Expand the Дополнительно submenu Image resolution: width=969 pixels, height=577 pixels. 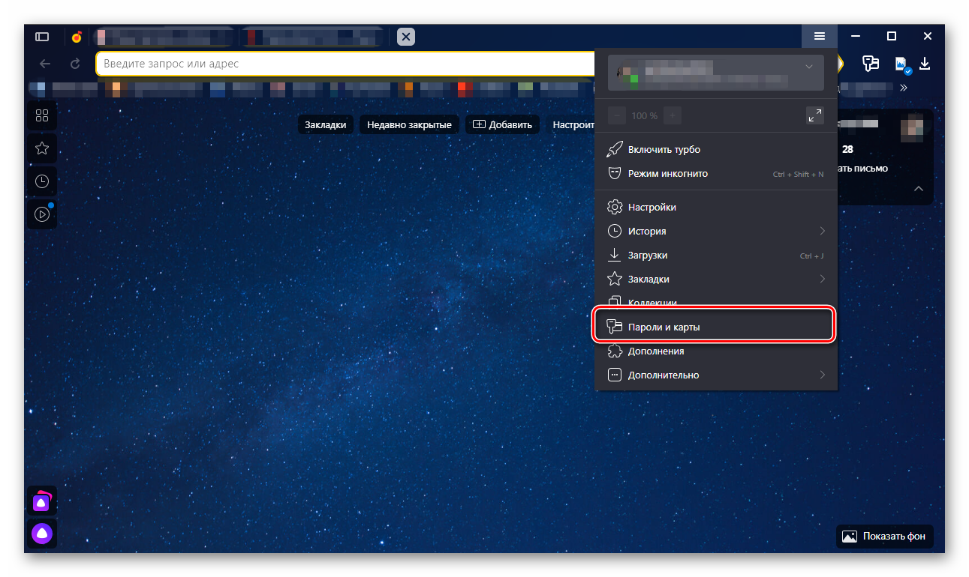coord(716,375)
